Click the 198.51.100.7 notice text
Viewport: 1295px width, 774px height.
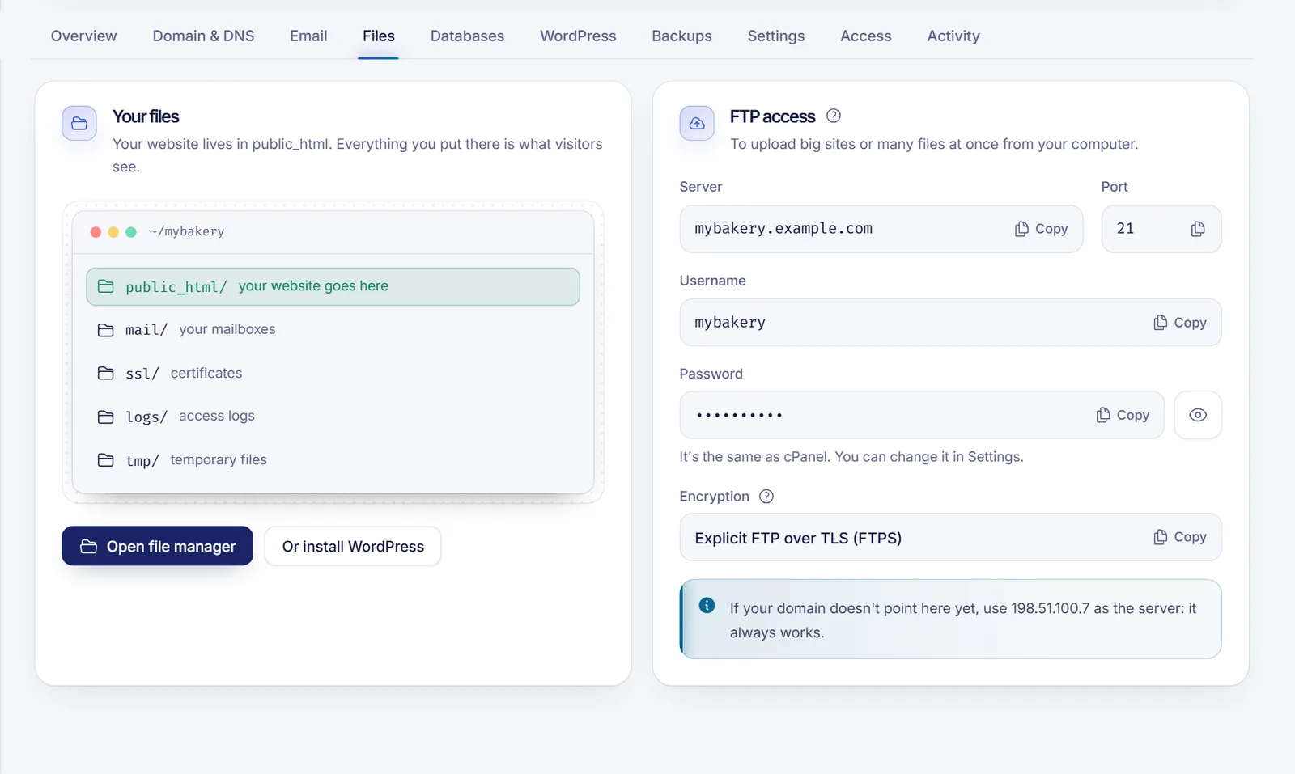coord(1050,608)
